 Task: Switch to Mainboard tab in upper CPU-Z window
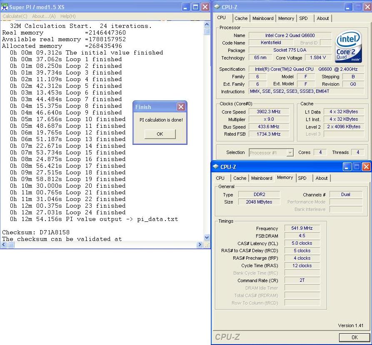(x=263, y=18)
